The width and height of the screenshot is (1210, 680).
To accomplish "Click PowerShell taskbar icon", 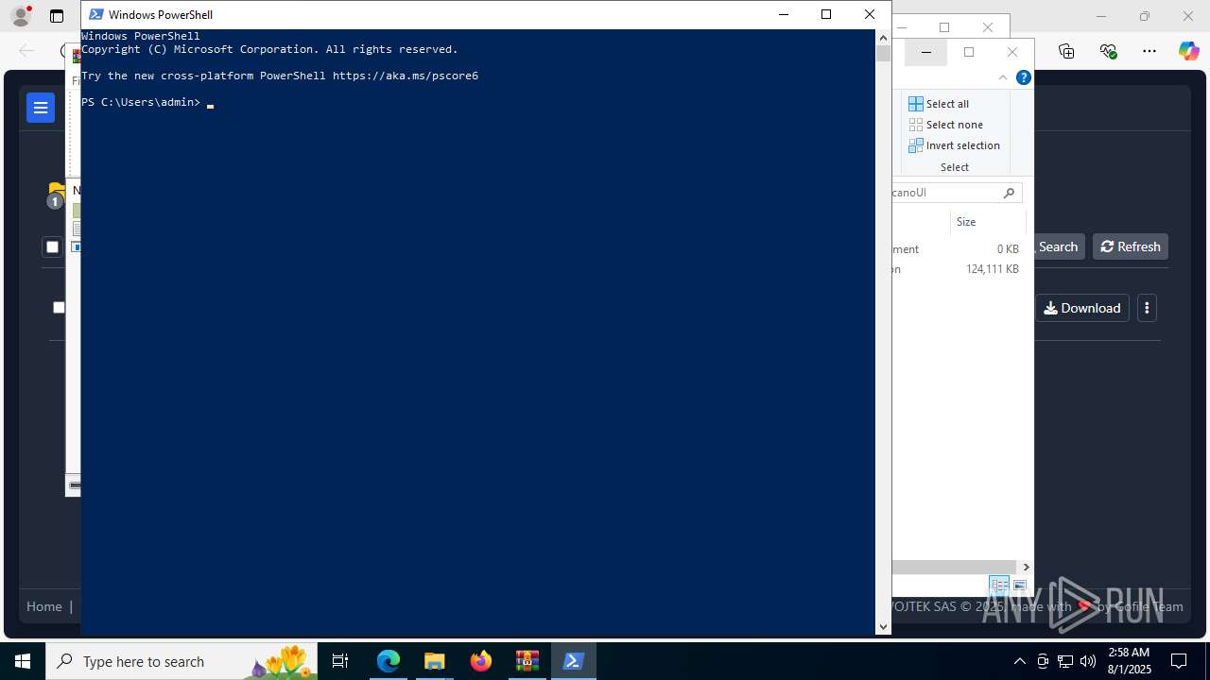I will pos(573,661).
